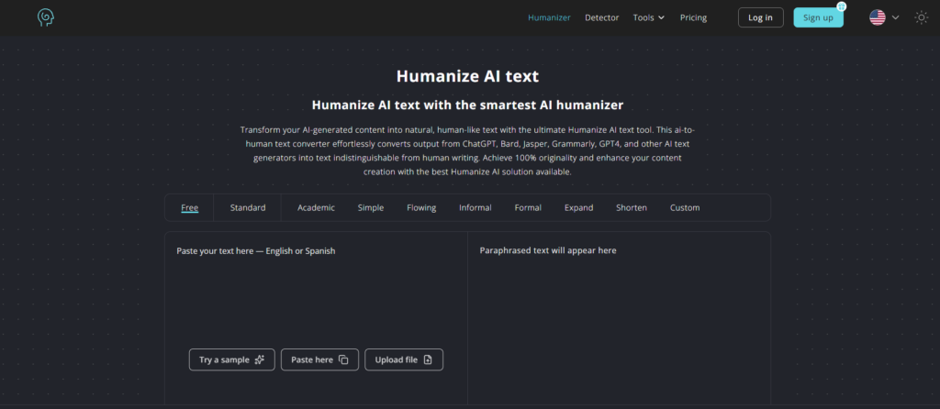Click the Paste here button
Viewport: 940px width, 409px height.
point(319,359)
